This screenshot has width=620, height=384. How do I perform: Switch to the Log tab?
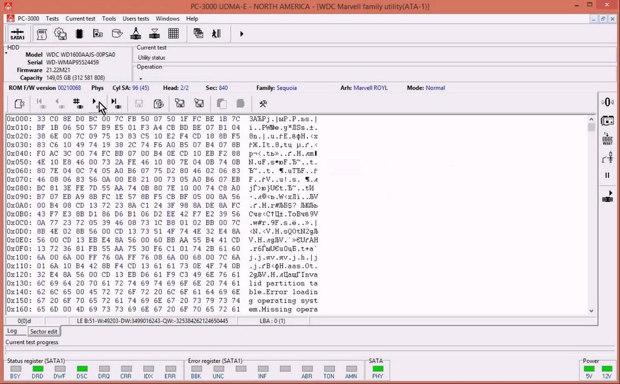point(12,331)
